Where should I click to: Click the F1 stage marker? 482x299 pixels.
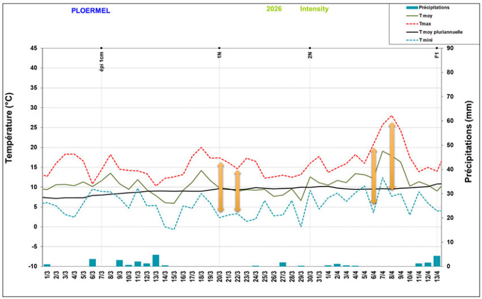[437, 55]
